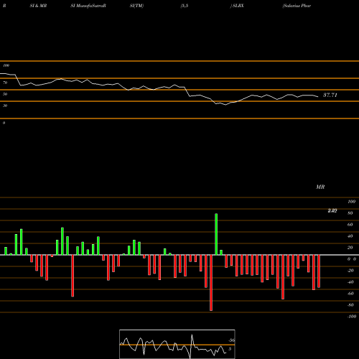Click the overlapping MR value near 80
359x359 pixels.
(332, 210)
